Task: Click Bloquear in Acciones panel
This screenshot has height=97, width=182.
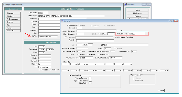Action: (13, 13)
